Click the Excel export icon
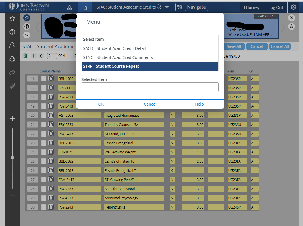 25,56
